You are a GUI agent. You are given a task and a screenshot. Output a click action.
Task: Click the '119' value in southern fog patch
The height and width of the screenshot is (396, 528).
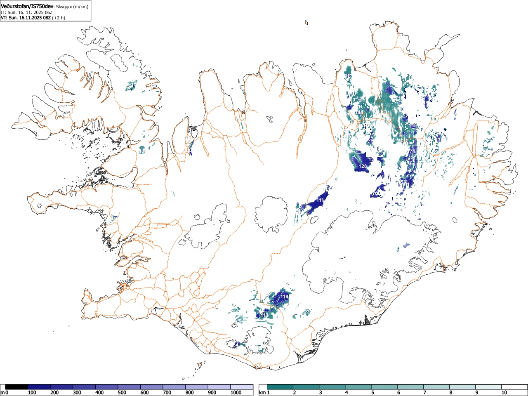point(284,297)
